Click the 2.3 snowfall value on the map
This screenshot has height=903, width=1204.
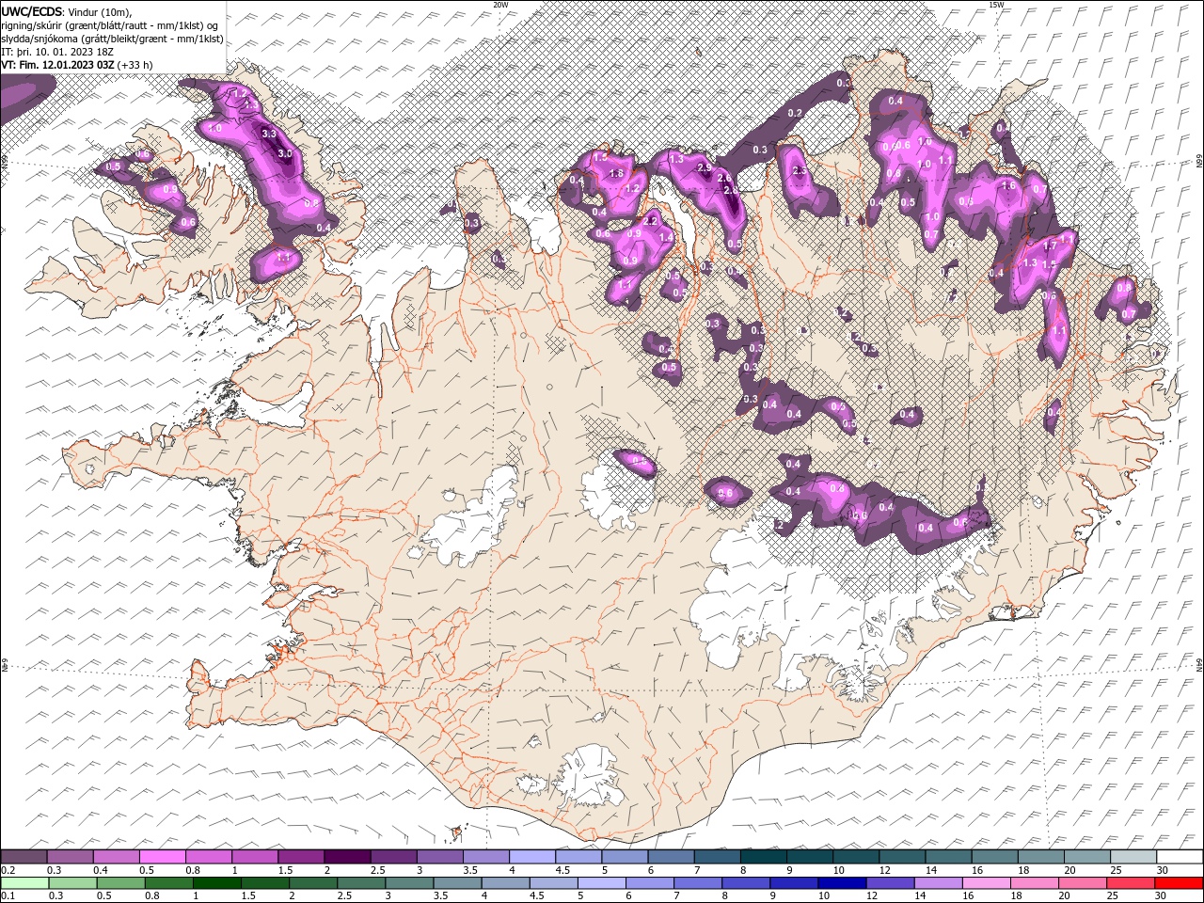click(x=800, y=171)
